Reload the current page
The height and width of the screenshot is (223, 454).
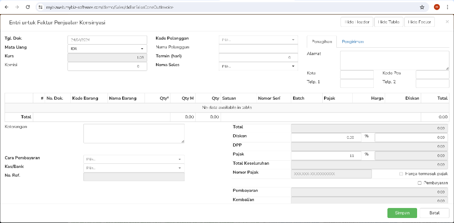[28, 7]
